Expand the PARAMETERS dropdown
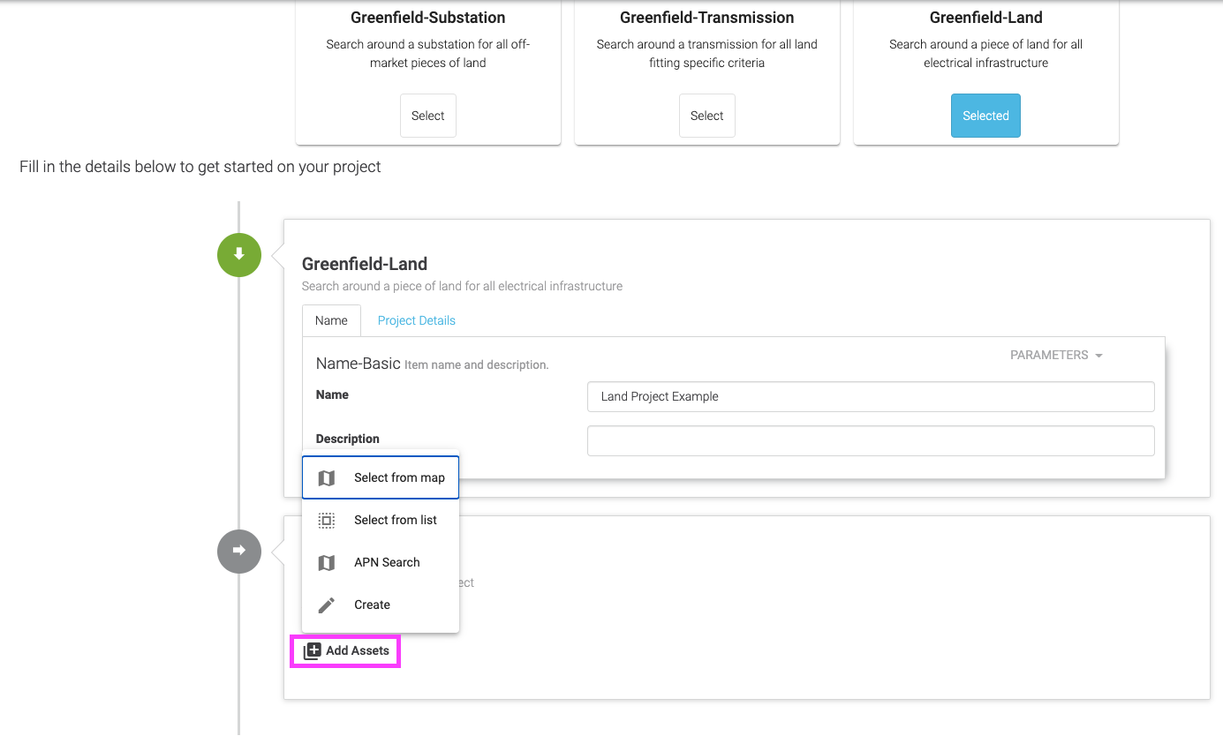 coord(1056,355)
